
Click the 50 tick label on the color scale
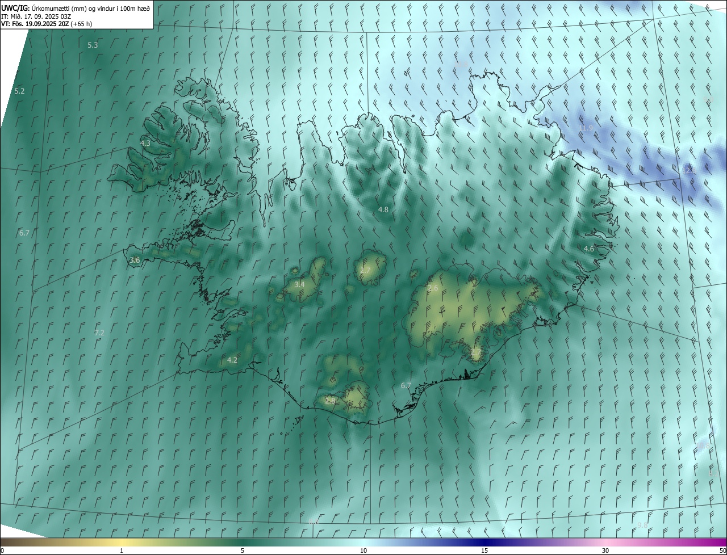click(722, 550)
